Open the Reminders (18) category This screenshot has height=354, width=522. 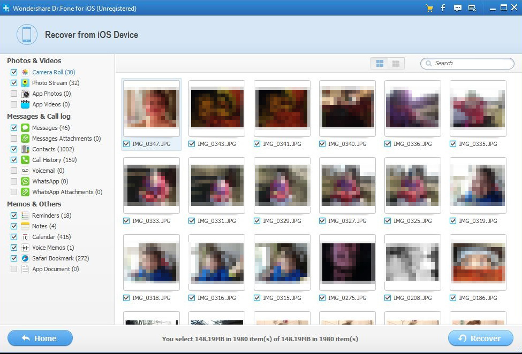[x=51, y=216]
